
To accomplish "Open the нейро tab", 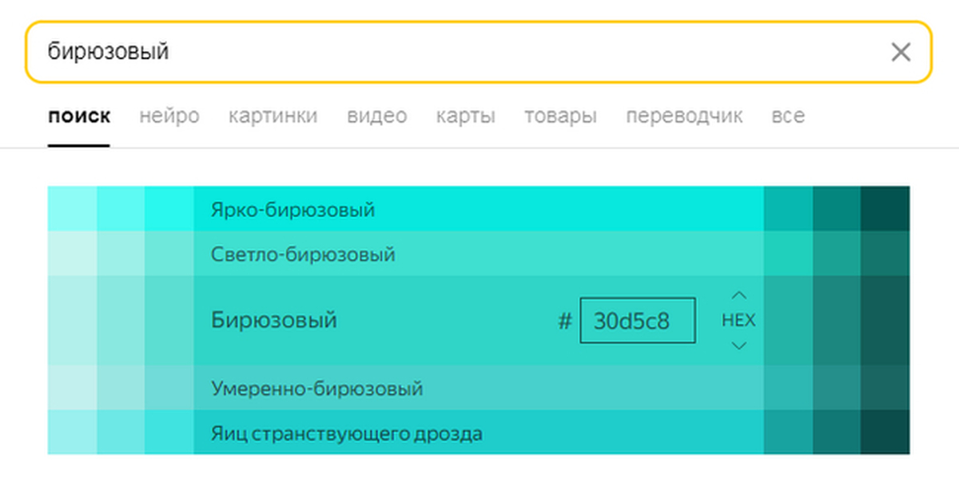I will (169, 117).
